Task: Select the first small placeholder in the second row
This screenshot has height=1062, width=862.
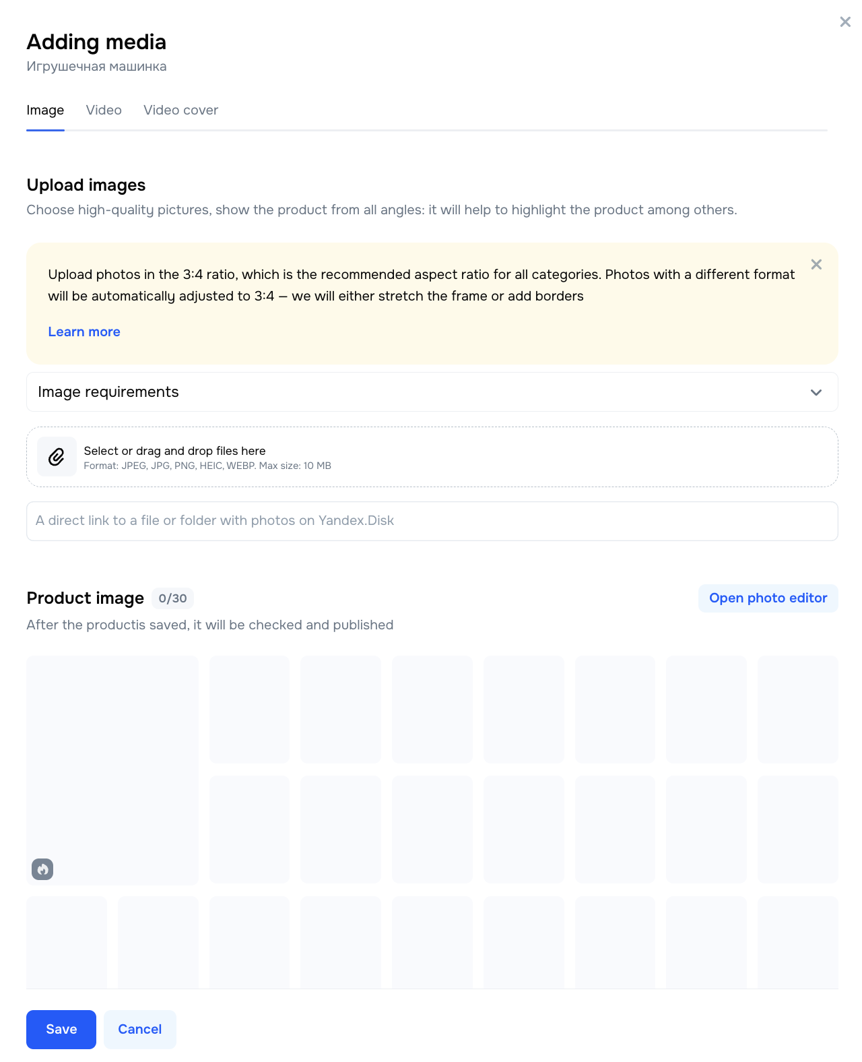Action: 249,830
